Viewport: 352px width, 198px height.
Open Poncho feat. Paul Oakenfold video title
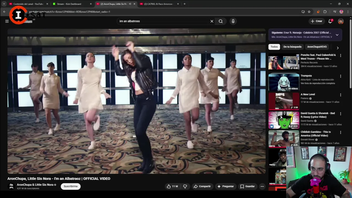coord(318,57)
